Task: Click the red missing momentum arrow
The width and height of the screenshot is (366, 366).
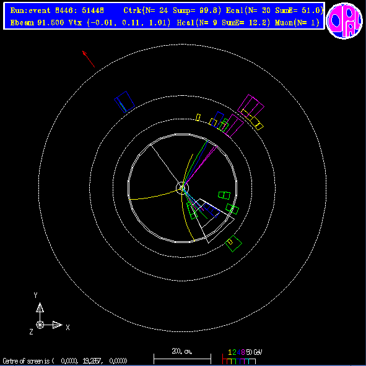Action: 89,59
